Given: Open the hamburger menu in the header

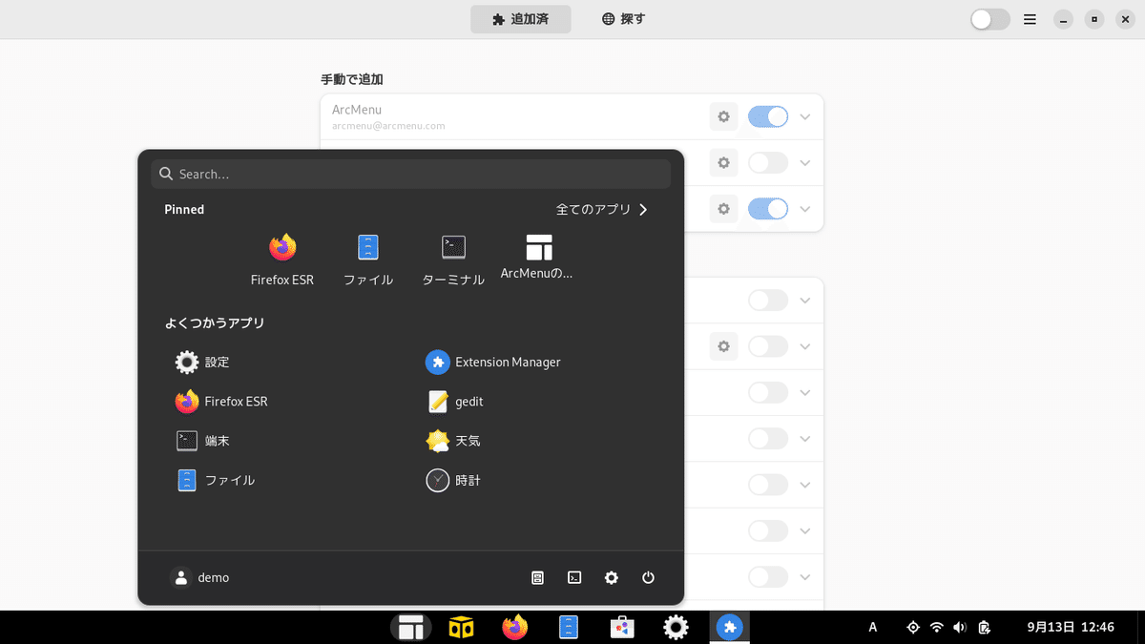Looking at the screenshot, I should coord(1030,19).
